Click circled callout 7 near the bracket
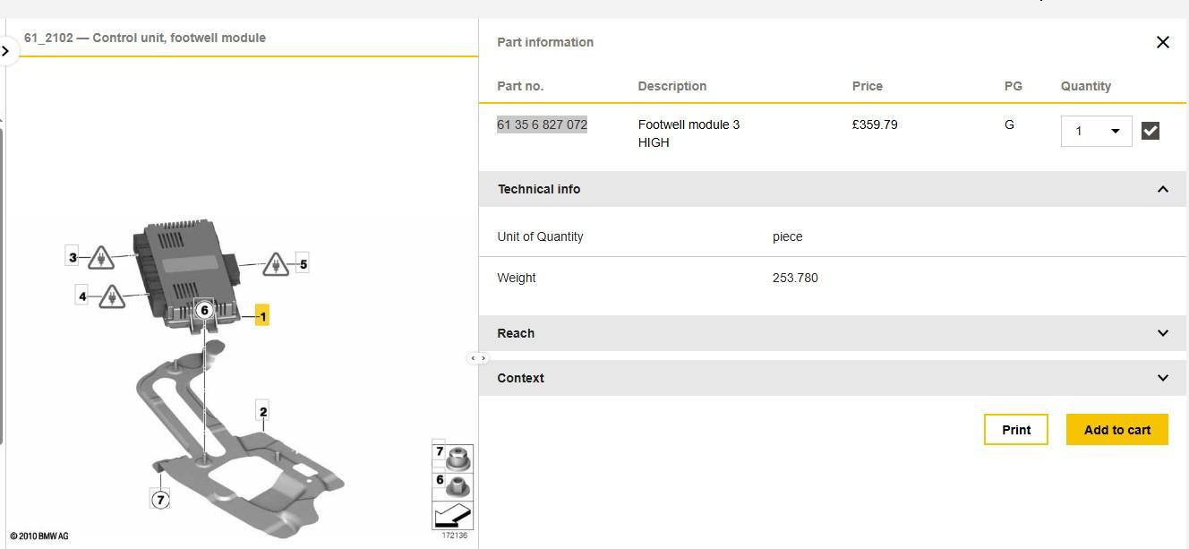 click(x=160, y=499)
